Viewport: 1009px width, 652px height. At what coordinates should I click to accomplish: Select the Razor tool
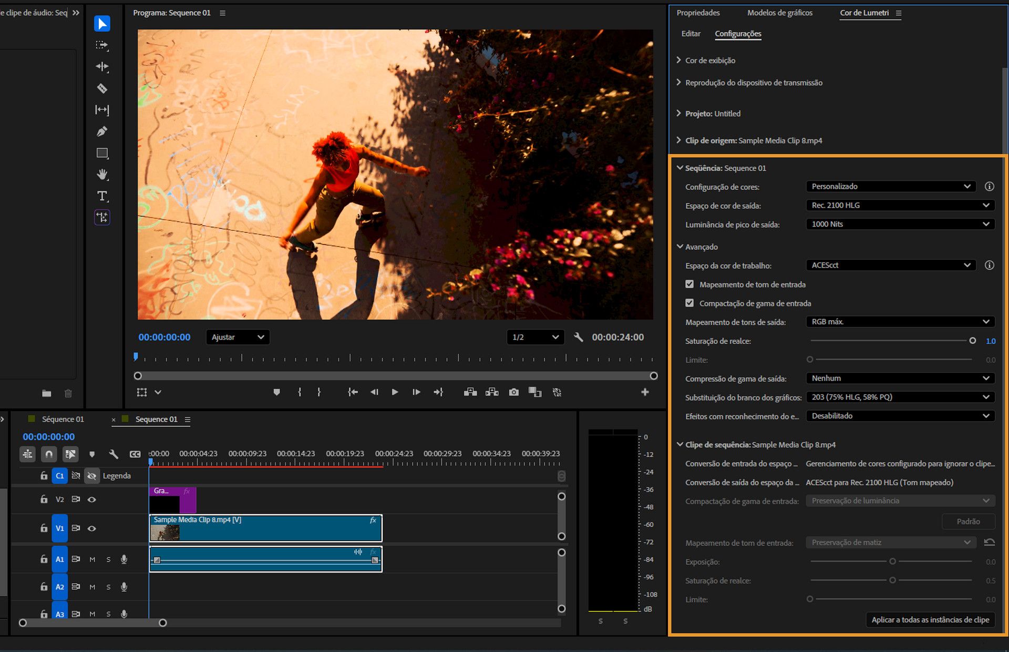102,88
